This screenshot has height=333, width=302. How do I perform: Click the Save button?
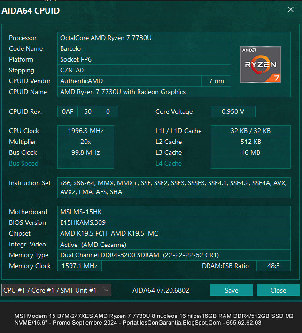pyautogui.click(x=232, y=290)
